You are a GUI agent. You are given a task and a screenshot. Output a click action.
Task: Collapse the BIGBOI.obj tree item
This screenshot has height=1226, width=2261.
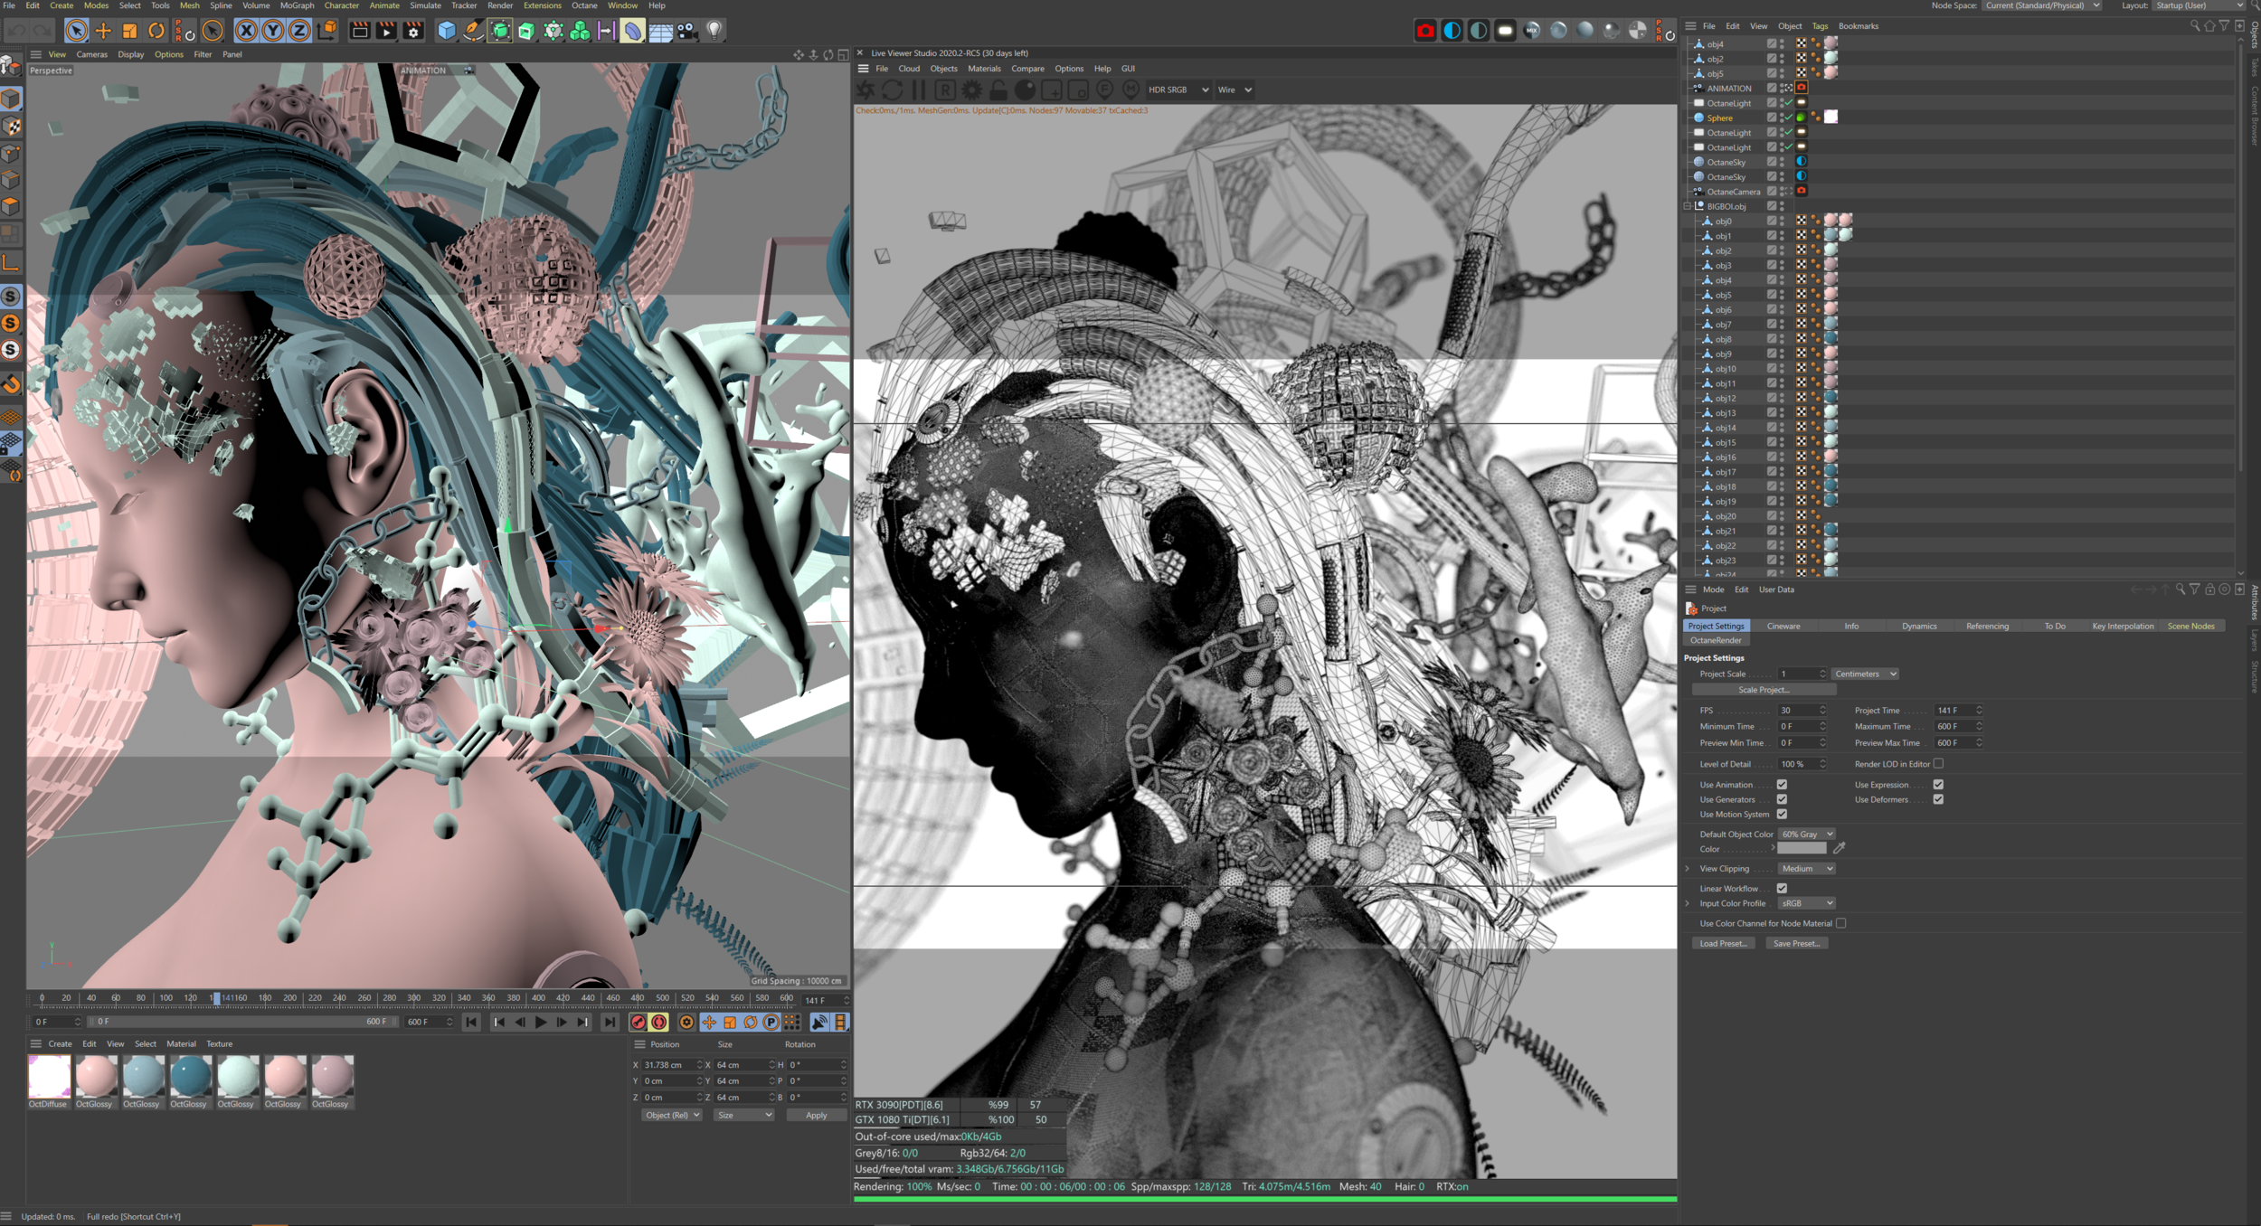pos(1688,206)
